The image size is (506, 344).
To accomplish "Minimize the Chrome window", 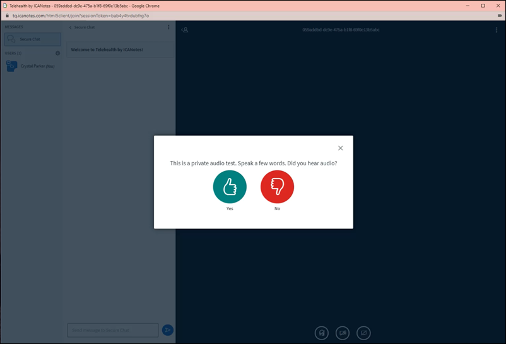I will click(x=468, y=6).
